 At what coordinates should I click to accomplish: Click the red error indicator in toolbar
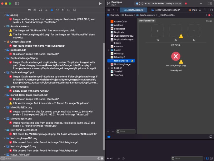pyautogui.click(x=186, y=3)
